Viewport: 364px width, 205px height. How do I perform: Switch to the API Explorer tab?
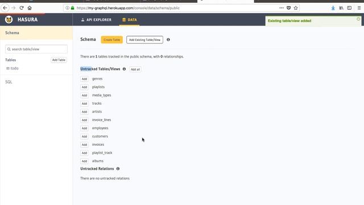pyautogui.click(x=96, y=20)
